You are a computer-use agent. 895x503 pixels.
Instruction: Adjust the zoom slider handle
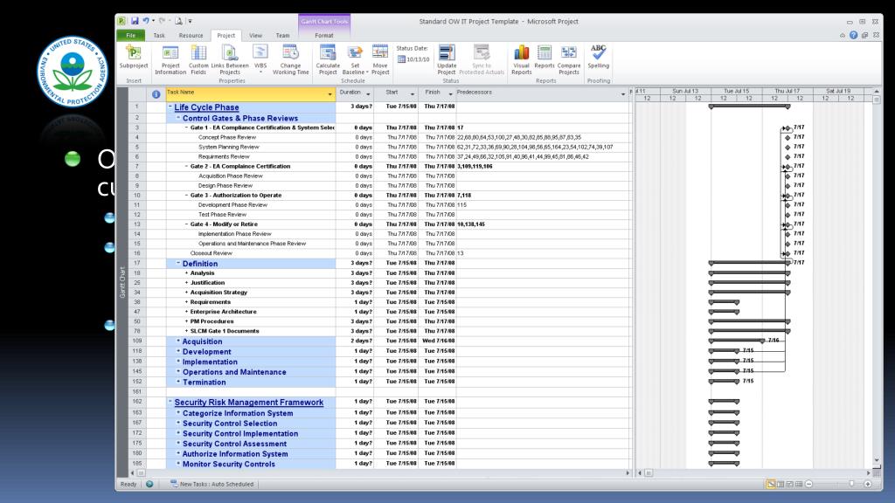pyautogui.click(x=851, y=484)
